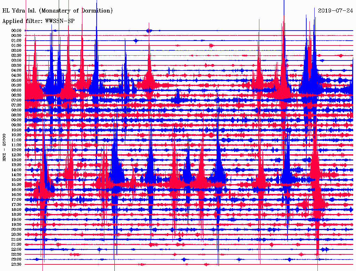Viewport: 356px width, 271px height.
Task: Select the 08:30 time label
Action: 16,115
